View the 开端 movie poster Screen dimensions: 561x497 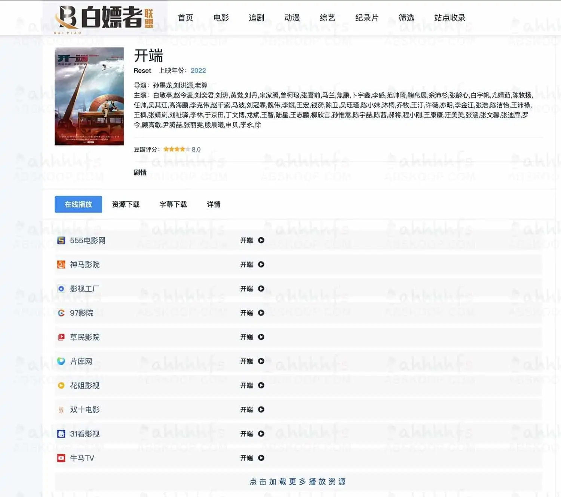[89, 96]
